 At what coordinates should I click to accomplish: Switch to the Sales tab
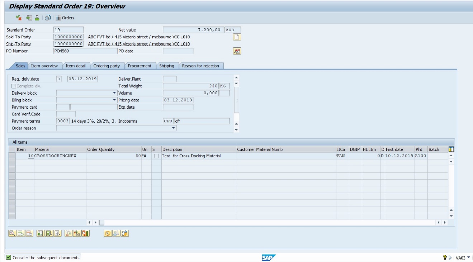20,66
